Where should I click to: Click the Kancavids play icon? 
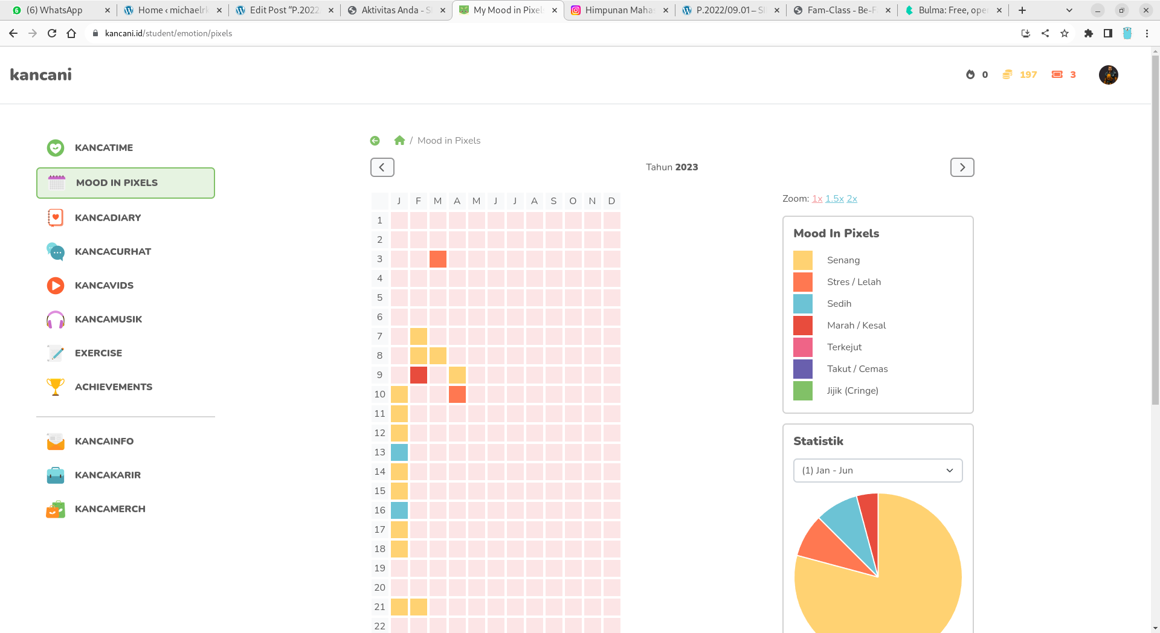56,286
